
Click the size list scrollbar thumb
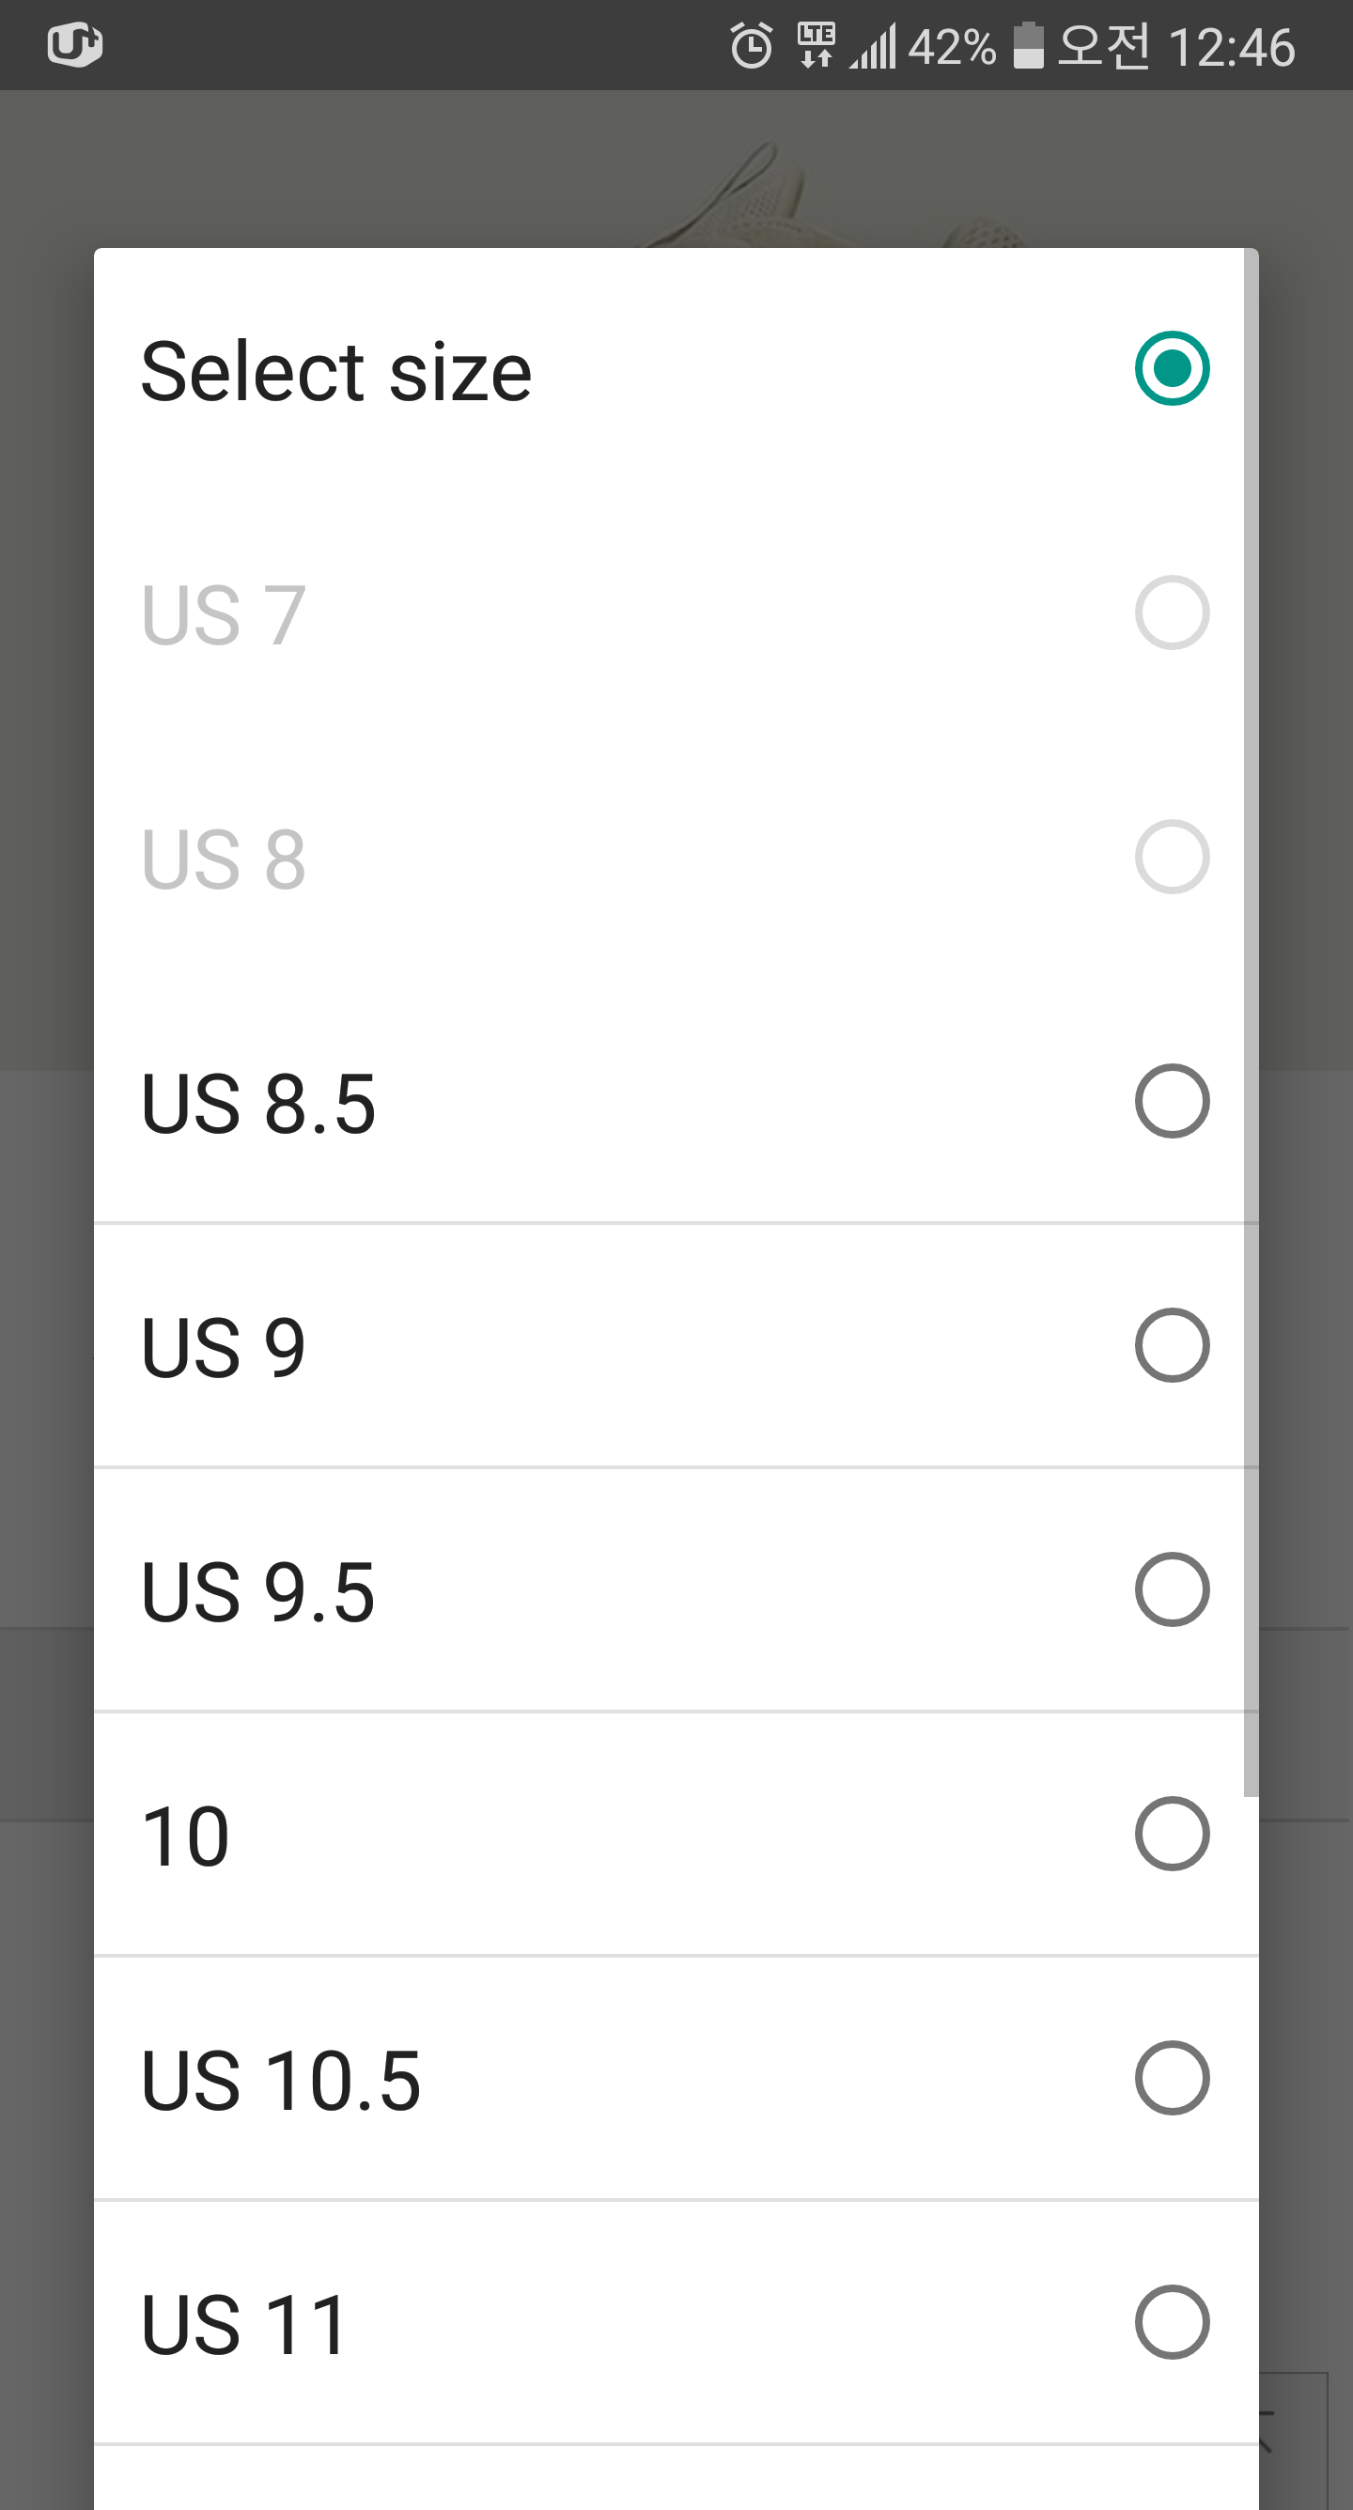1251,1023
